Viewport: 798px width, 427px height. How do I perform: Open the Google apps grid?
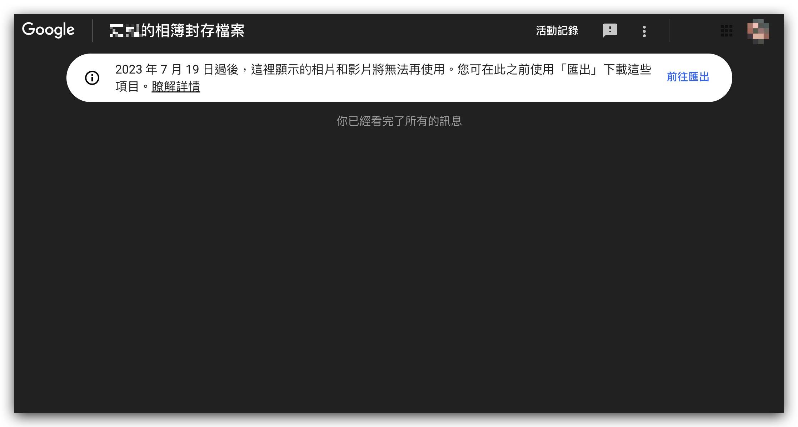[726, 31]
